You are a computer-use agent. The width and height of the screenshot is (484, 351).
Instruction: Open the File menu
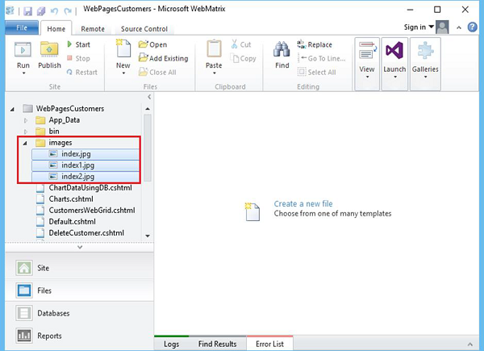pos(21,28)
